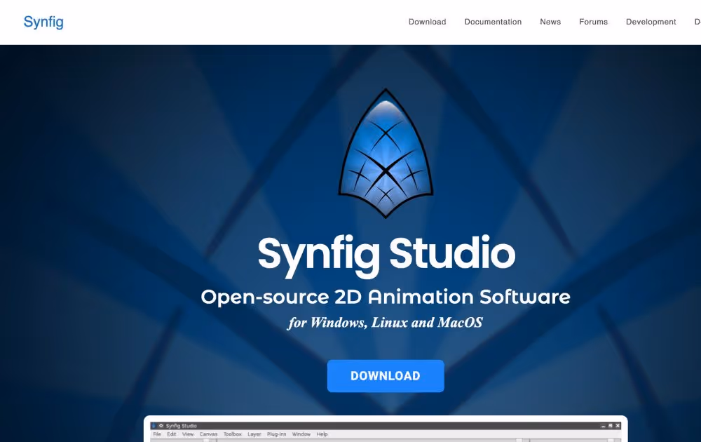701x442 pixels.
Task: Open the Download nav link
Action: (427, 22)
